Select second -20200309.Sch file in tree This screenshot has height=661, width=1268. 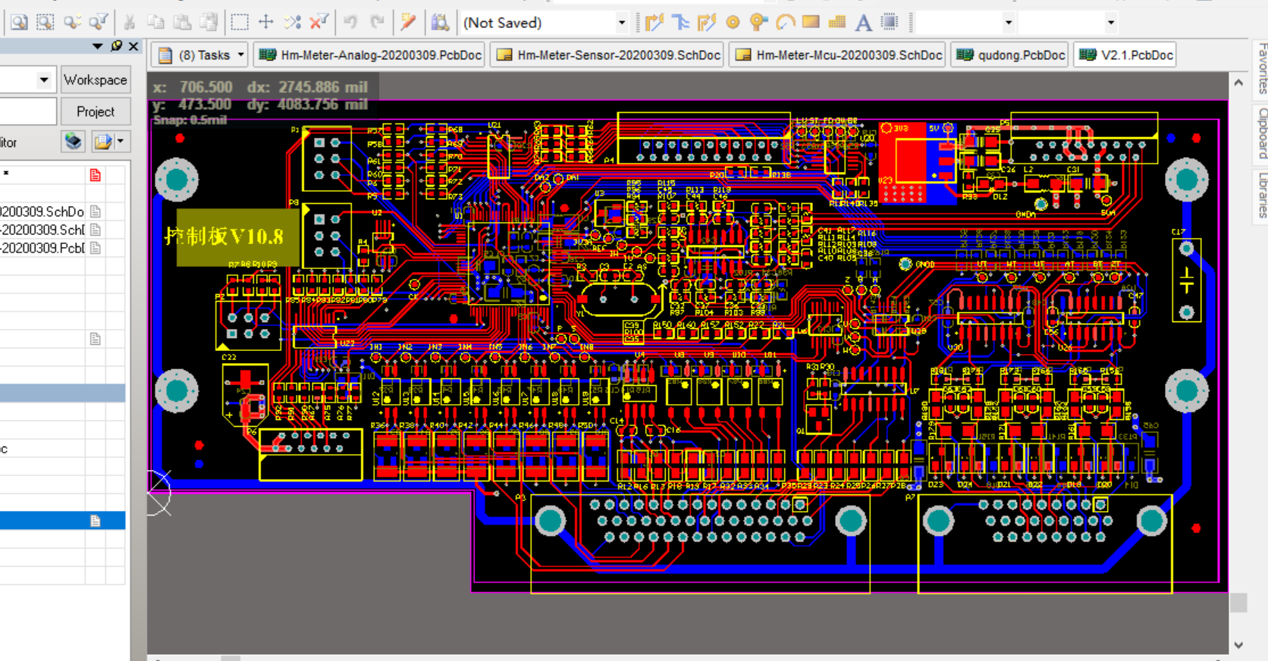(42, 230)
